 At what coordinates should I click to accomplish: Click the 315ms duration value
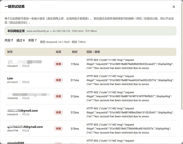[x=75, y=129]
